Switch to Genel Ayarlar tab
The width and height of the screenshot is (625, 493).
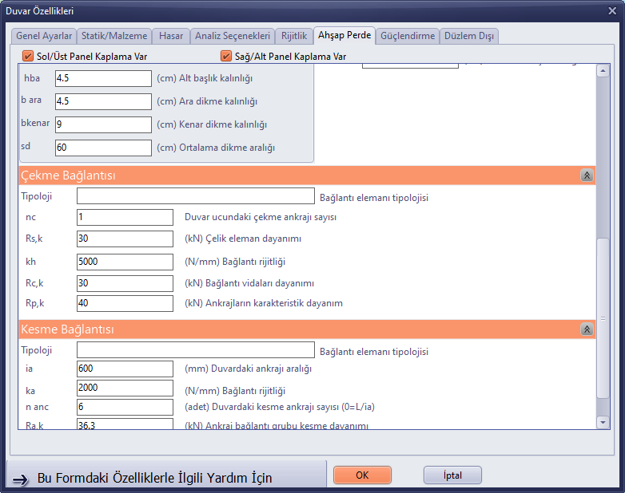tap(44, 36)
